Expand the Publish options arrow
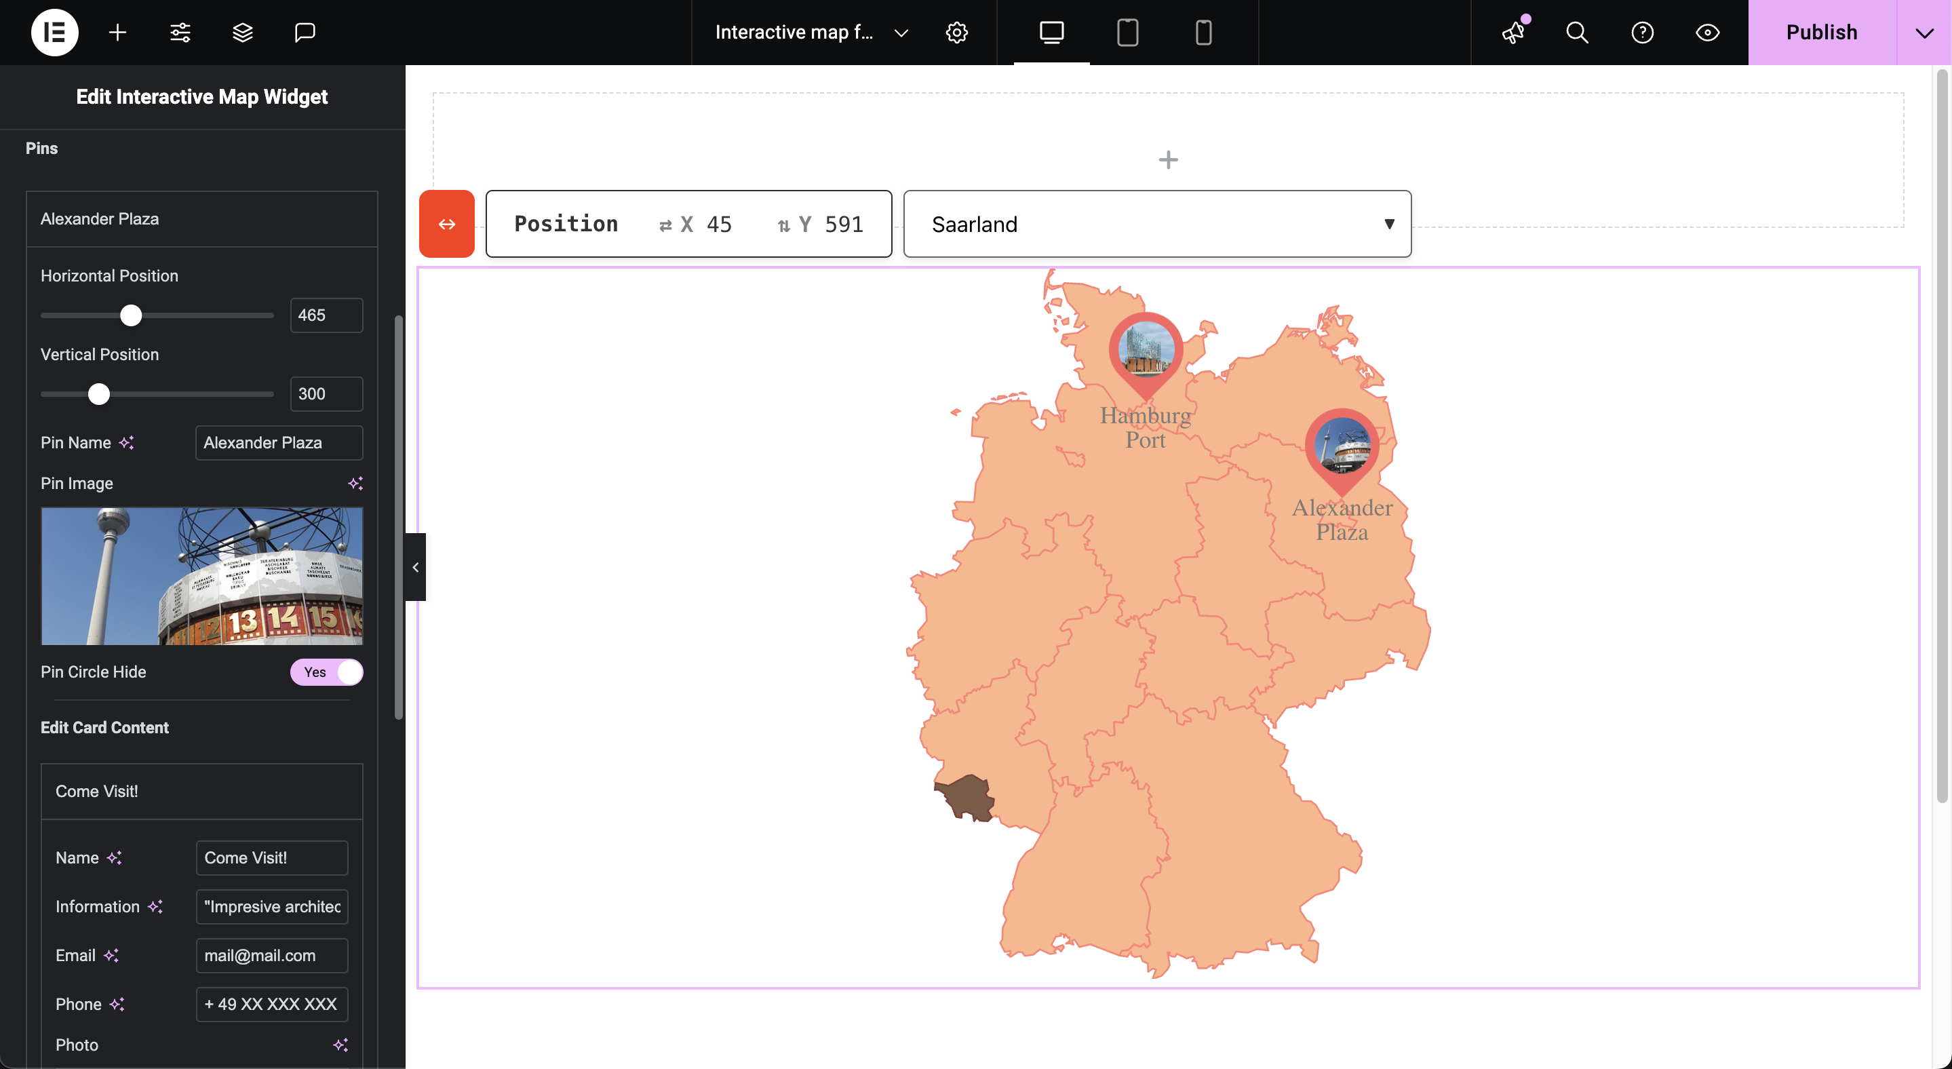Screen dimensions: 1952x1069 pyautogui.click(x=1925, y=33)
